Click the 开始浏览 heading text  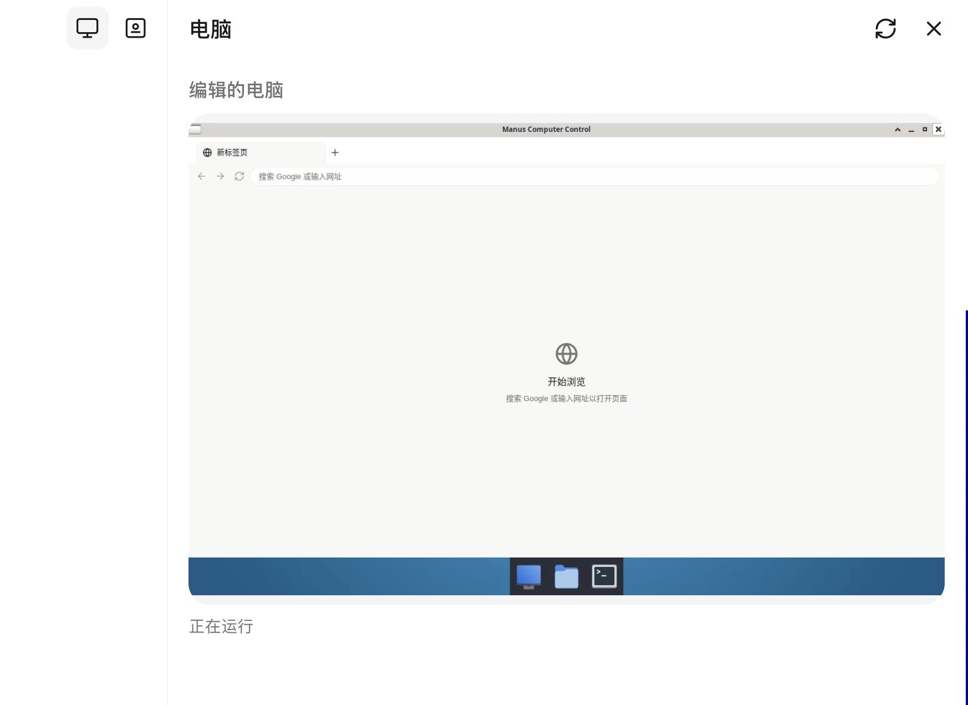point(566,382)
